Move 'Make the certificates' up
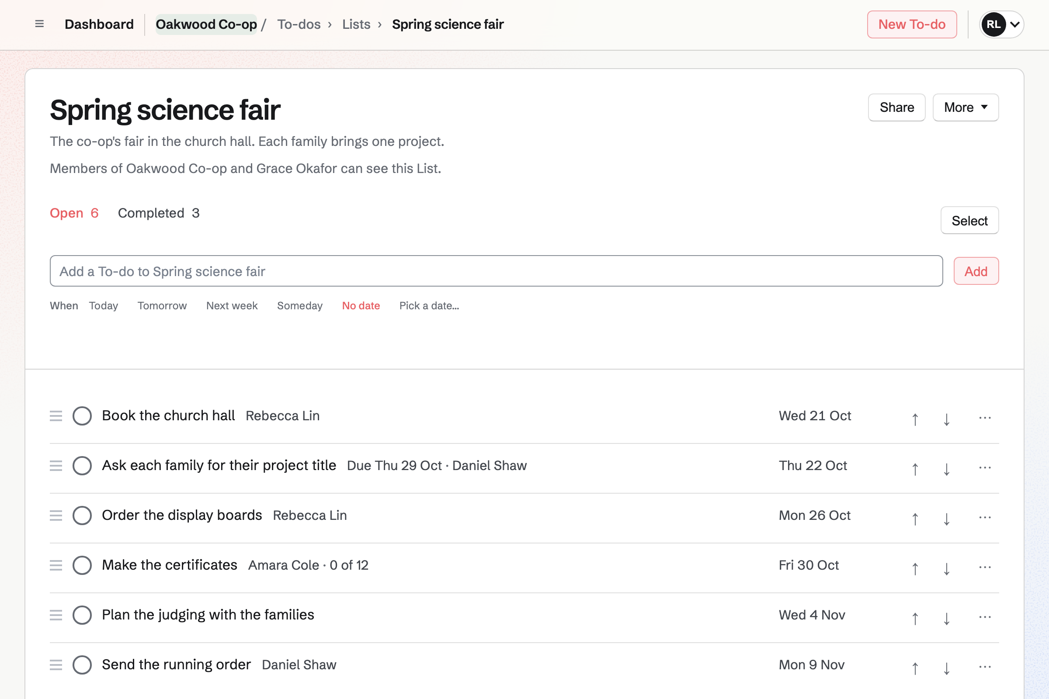This screenshot has height=699, width=1049. pos(915,569)
